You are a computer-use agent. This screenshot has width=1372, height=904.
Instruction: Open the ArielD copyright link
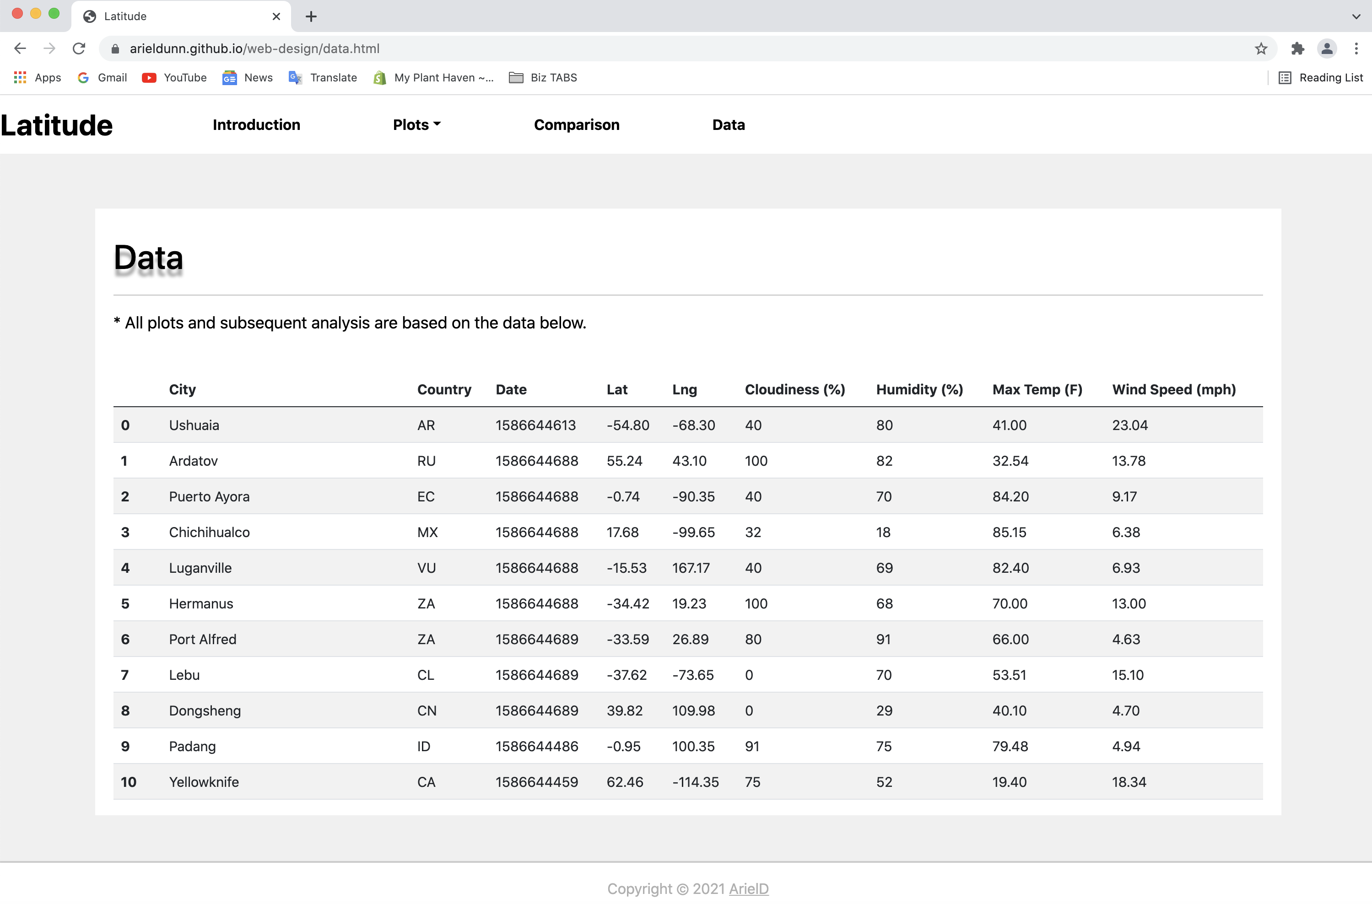[749, 888]
